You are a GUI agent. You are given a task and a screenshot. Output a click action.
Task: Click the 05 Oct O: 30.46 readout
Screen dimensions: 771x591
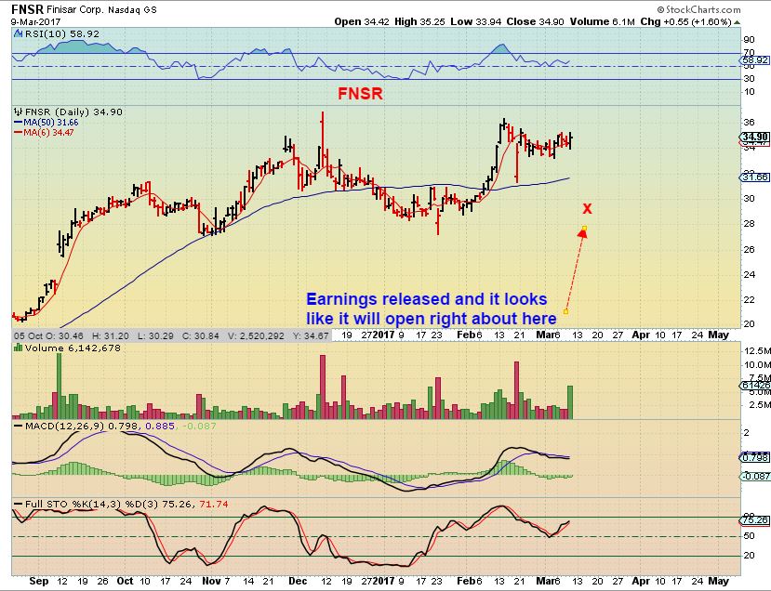click(48, 335)
